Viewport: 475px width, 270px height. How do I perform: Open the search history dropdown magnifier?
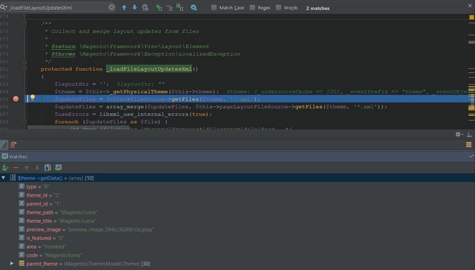(3, 7)
